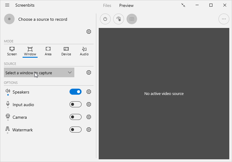
Task: Open the more options ellipsis menu
Action: 224,19
